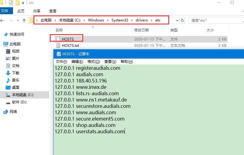Open the 下载 folder
The height and width of the screenshot is (155, 244).
point(16,73)
